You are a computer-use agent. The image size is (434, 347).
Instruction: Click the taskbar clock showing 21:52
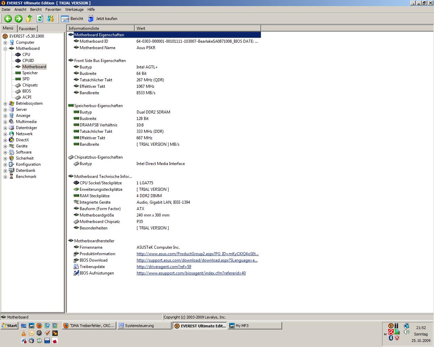pyautogui.click(x=421, y=328)
